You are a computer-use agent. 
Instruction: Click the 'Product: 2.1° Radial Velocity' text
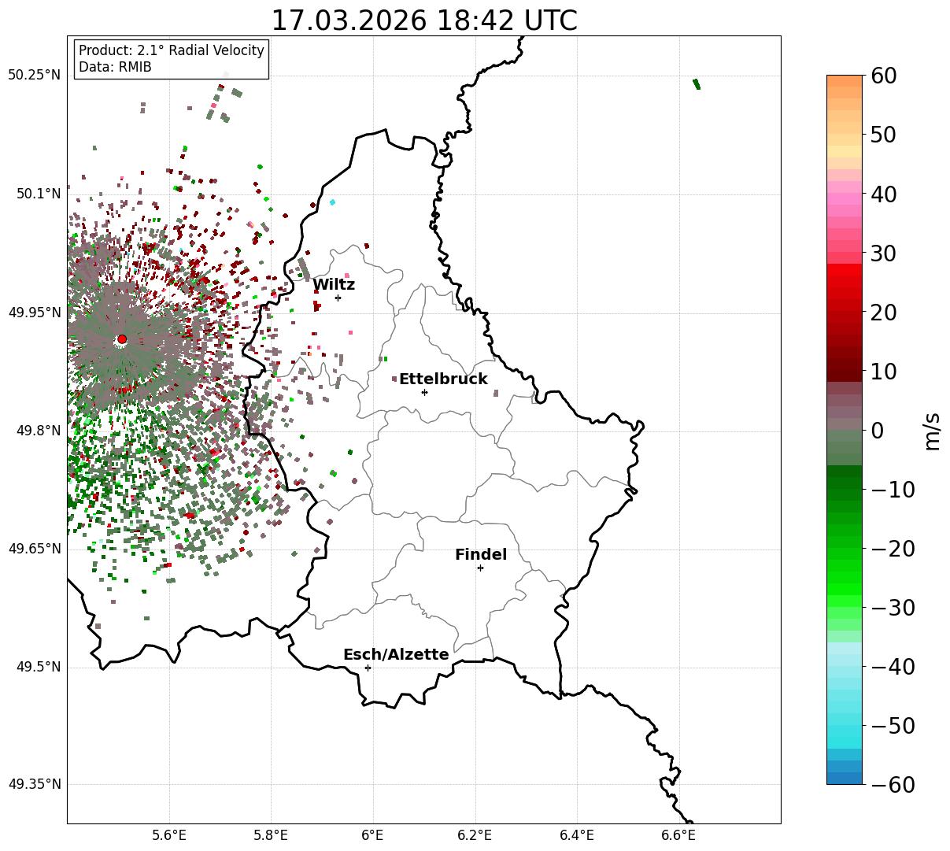point(172,50)
